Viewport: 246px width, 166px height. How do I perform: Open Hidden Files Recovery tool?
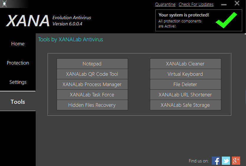point(92,105)
